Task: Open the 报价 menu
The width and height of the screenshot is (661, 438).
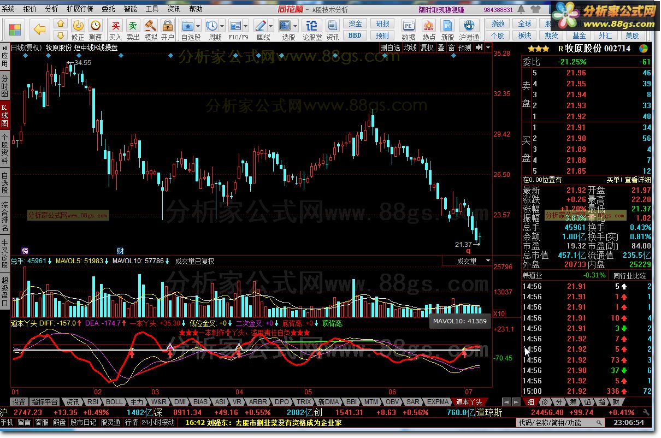Action: point(30,9)
